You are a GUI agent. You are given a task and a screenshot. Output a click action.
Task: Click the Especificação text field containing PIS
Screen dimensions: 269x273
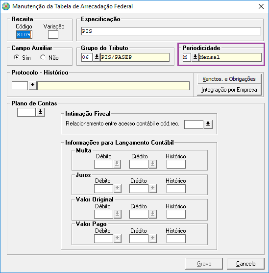(171, 31)
